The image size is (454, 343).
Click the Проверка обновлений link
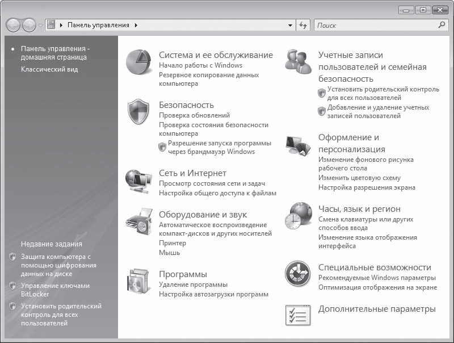coord(194,115)
